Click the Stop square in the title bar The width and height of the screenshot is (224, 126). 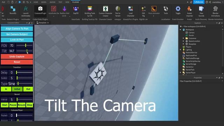pyautogui.click(x=24, y=2)
